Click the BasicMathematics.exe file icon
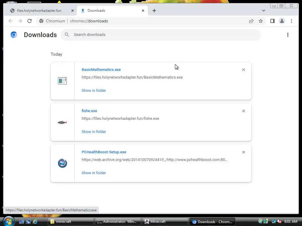This screenshot has width=302, height=226. pyautogui.click(x=62, y=81)
